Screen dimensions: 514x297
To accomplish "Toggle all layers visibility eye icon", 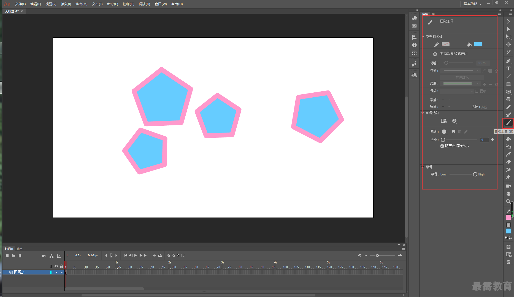I will pyautogui.click(x=56, y=266).
